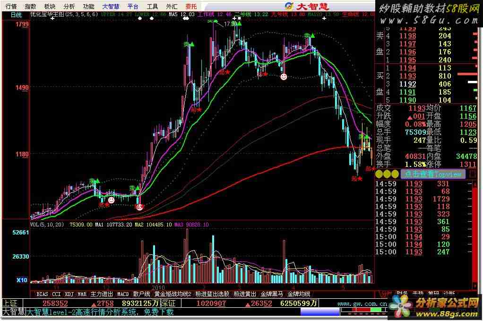This screenshot has width=483, height=321.
Task: Switch to the CCI indicator tab
Action: pyautogui.click(x=56, y=294)
